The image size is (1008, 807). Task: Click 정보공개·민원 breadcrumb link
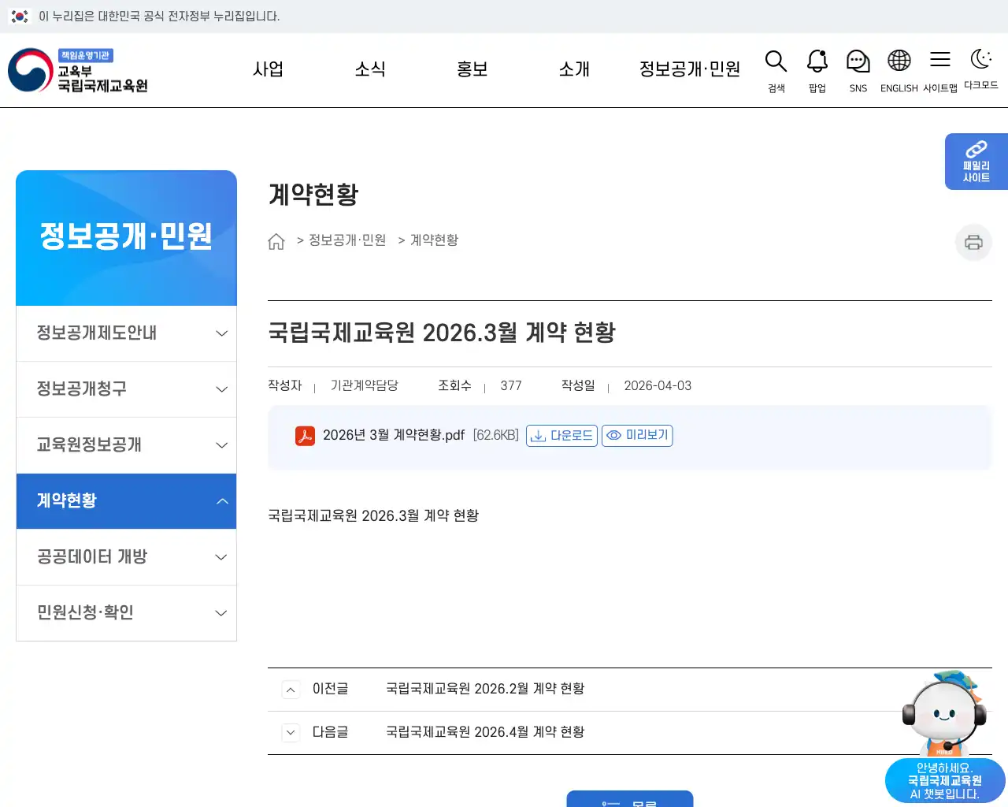pos(347,240)
